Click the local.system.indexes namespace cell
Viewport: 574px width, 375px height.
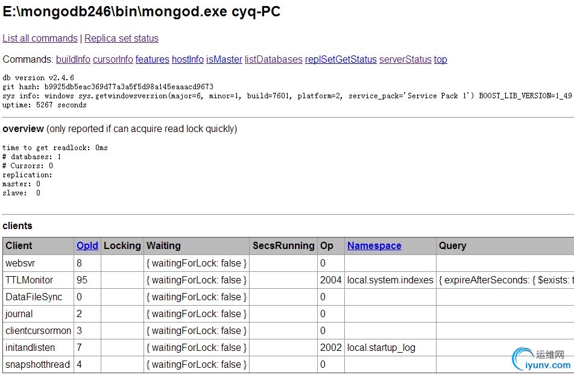[x=390, y=280]
